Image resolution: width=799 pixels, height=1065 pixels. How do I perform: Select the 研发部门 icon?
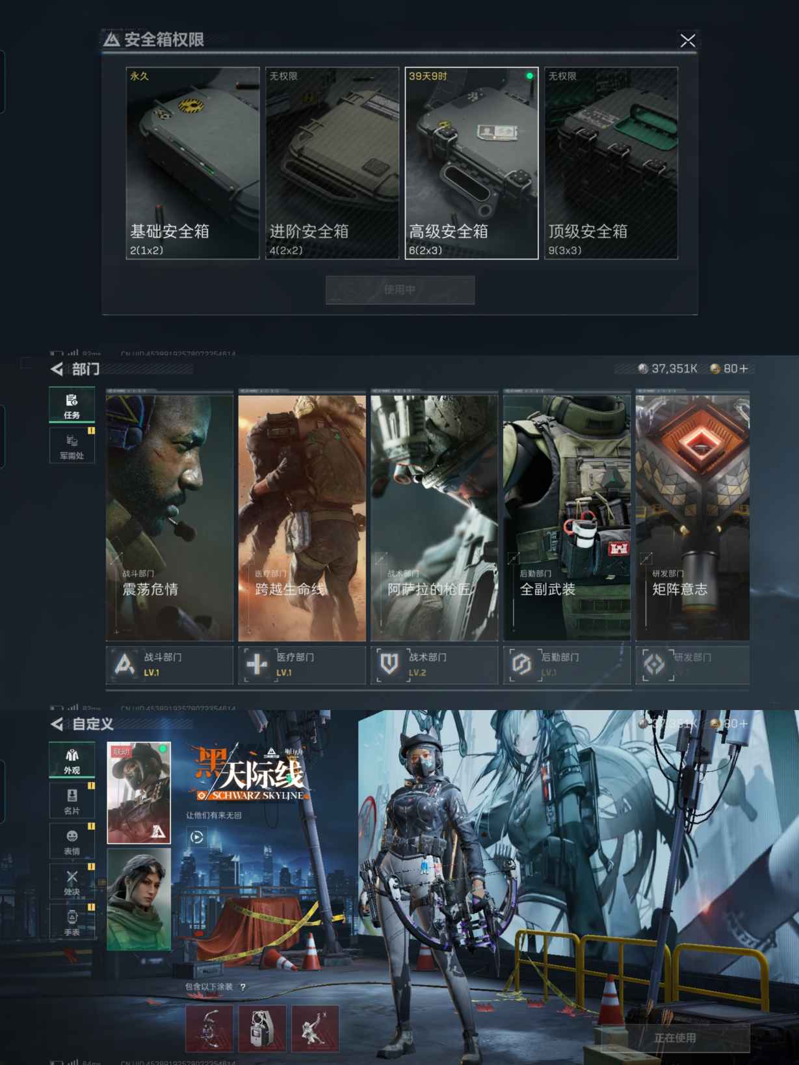[x=653, y=664]
